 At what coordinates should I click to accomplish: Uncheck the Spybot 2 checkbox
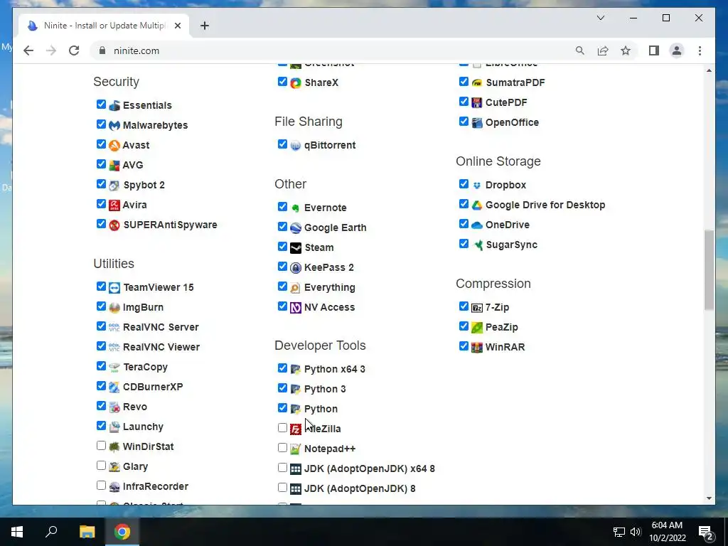point(101,184)
